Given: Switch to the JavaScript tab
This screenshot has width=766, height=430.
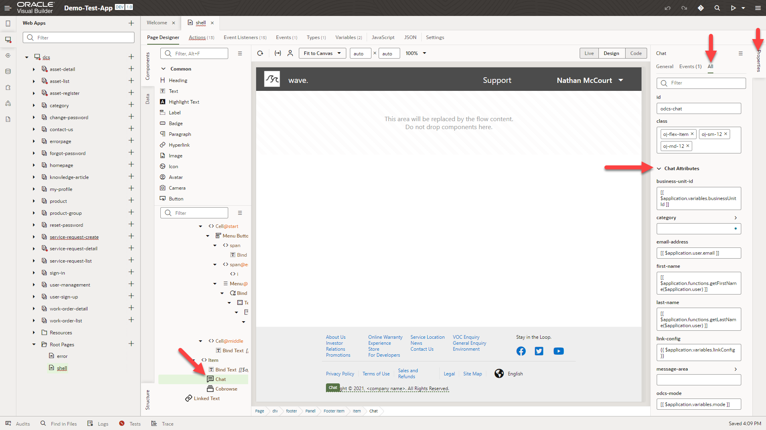Looking at the screenshot, I should 383,37.
